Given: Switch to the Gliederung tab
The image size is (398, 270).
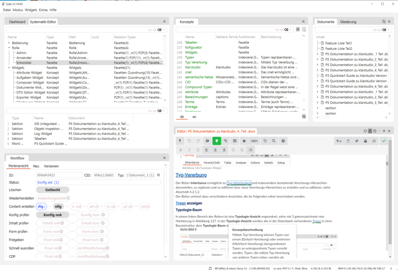Looking at the screenshot, I should click(x=348, y=22).
